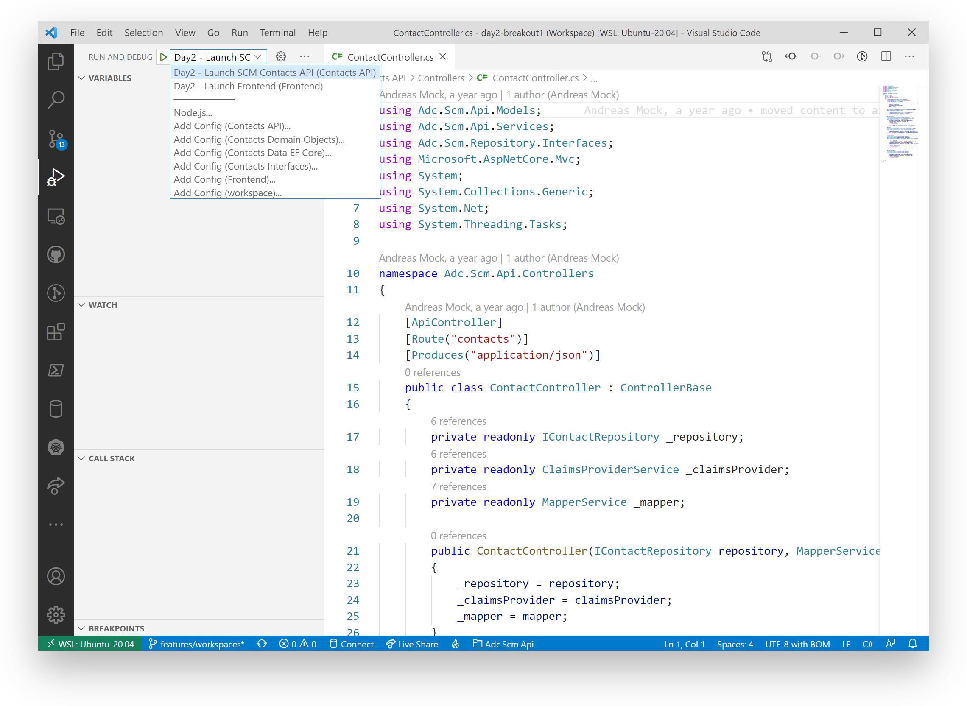Open the Run menu
The height and width of the screenshot is (706, 967).
(239, 33)
